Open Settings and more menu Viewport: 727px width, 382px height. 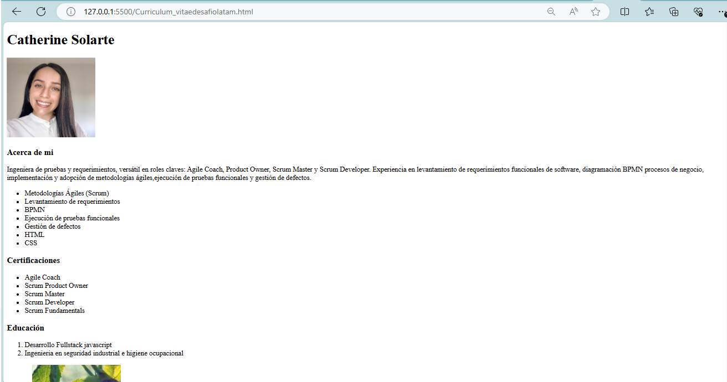[x=721, y=12]
